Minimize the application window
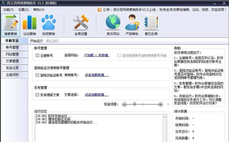The height and width of the screenshot is (142, 229). pos(215,3)
